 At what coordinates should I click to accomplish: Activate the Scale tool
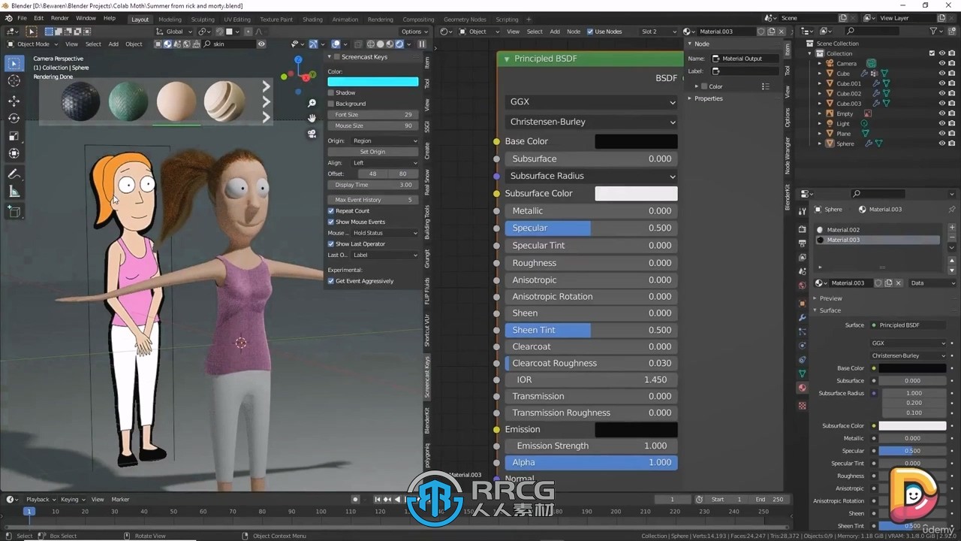(x=14, y=136)
